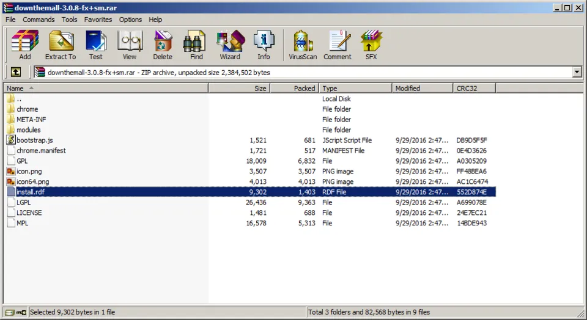Image resolution: width=587 pixels, height=320 pixels.
Task: Click the drive icon in status bar
Action: (x=10, y=312)
